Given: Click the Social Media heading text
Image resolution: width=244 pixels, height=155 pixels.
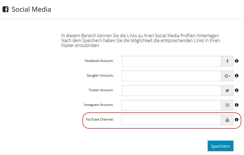Looking at the screenshot, I should [x=31, y=9].
